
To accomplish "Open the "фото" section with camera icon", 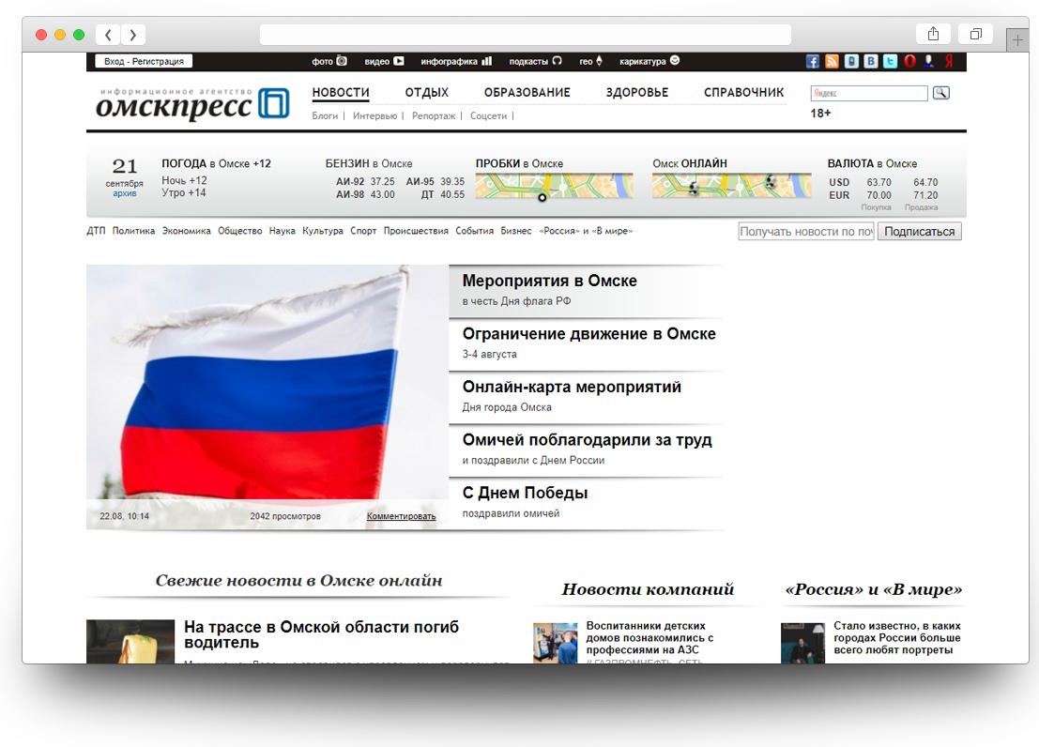I will (329, 62).
